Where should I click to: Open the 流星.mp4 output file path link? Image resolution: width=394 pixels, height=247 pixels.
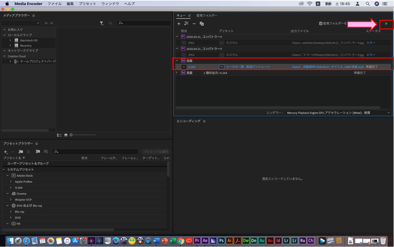coord(328,67)
